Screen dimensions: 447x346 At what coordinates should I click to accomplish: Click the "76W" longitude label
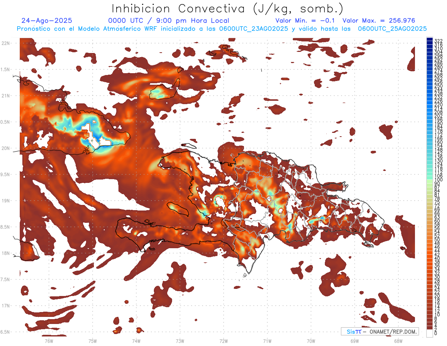pyautogui.click(x=49, y=341)
